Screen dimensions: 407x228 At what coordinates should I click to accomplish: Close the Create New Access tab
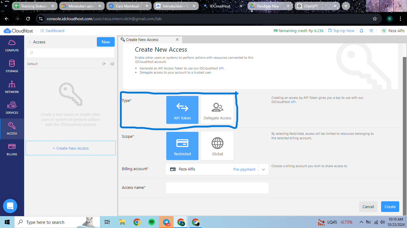(177, 39)
